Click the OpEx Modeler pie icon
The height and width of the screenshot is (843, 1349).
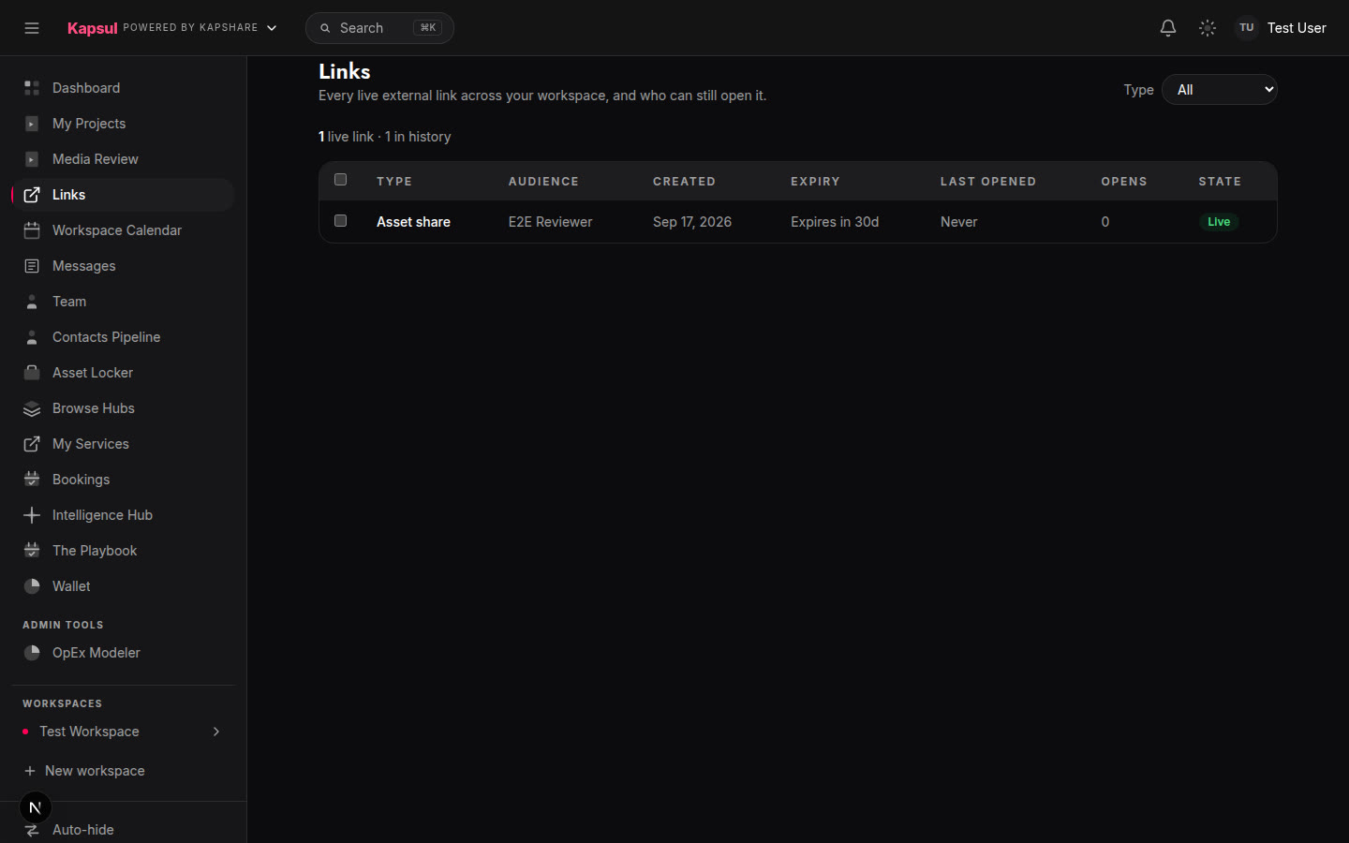click(x=32, y=653)
